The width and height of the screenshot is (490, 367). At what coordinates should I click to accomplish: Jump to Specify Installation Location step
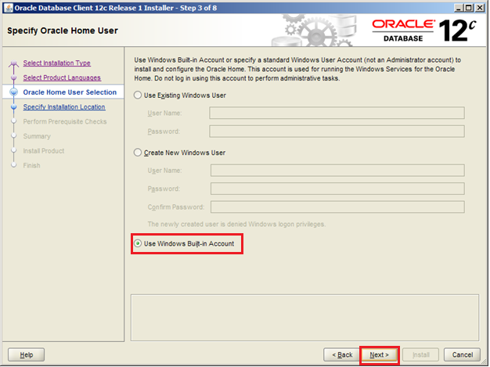[x=64, y=107]
